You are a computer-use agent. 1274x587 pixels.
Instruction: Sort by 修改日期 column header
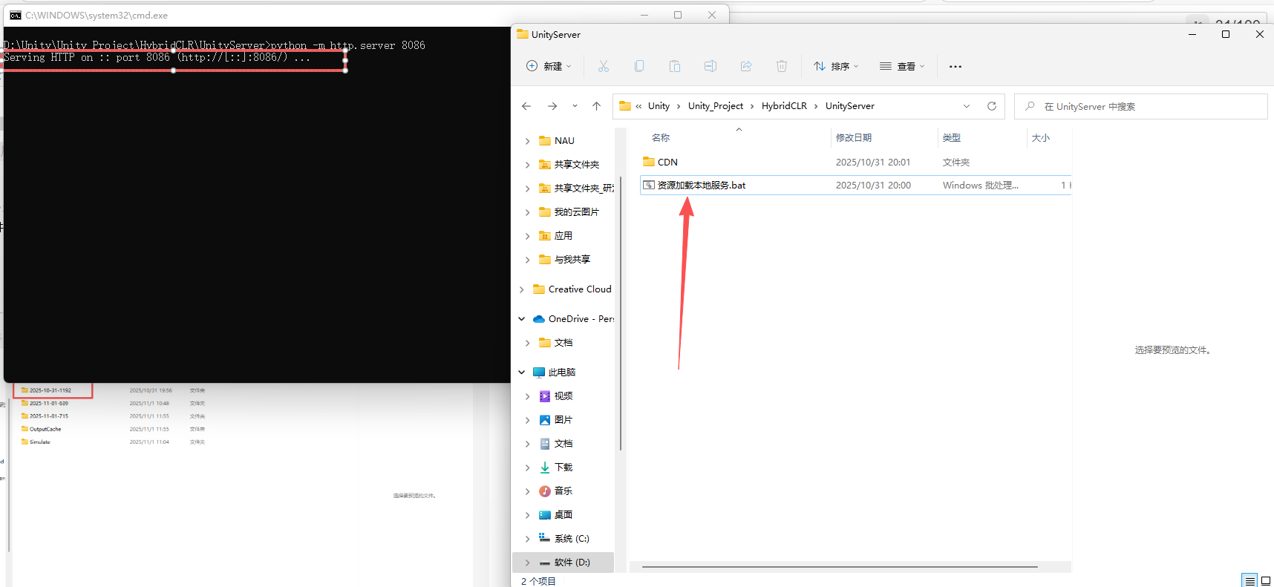(854, 138)
